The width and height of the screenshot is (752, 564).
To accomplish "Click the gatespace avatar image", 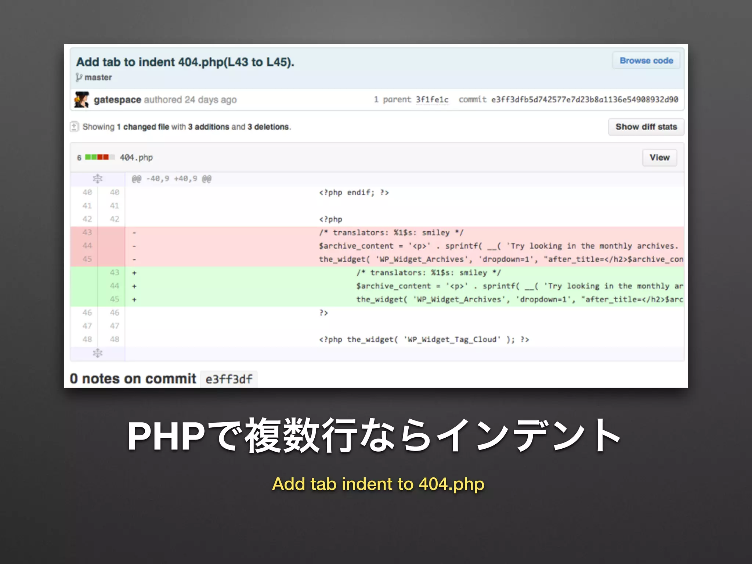I will pyautogui.click(x=82, y=100).
